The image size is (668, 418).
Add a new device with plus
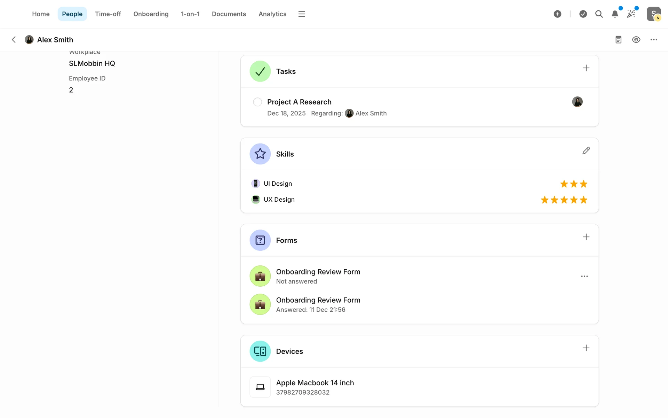click(586, 348)
